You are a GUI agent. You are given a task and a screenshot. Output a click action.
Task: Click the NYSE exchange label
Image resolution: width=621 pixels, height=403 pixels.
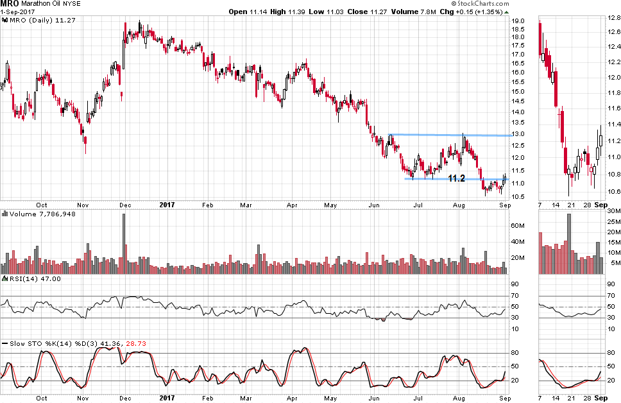click(72, 4)
